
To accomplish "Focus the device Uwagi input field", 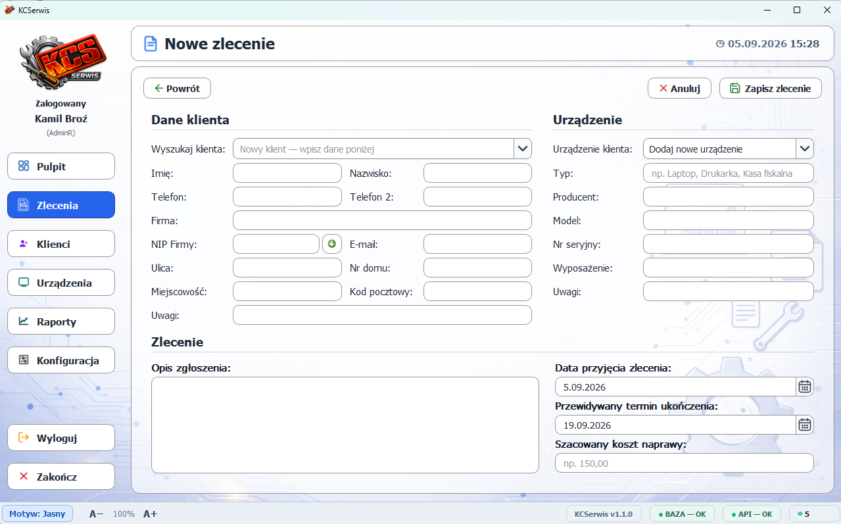I will pyautogui.click(x=729, y=291).
